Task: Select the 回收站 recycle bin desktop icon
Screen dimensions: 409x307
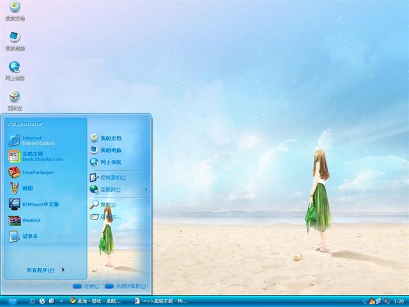Action: pyautogui.click(x=15, y=101)
